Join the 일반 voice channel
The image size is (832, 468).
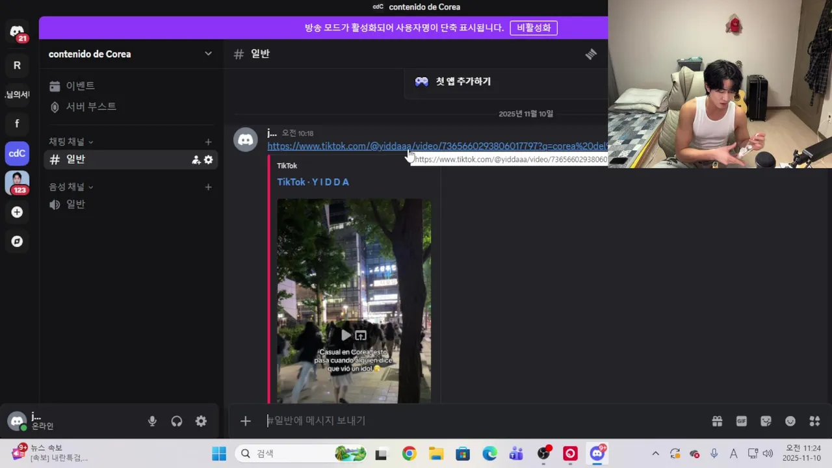coord(131,204)
